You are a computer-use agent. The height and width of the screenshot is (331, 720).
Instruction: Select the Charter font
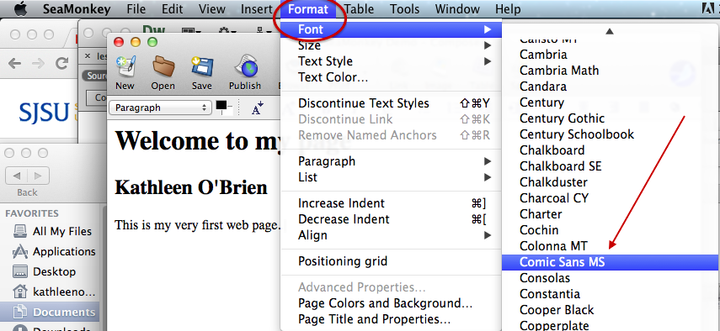(610, 214)
